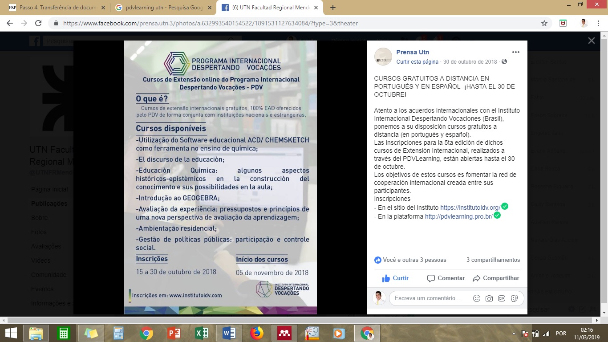
Task: Open the sticker picker in comment box
Action: [x=515, y=298]
